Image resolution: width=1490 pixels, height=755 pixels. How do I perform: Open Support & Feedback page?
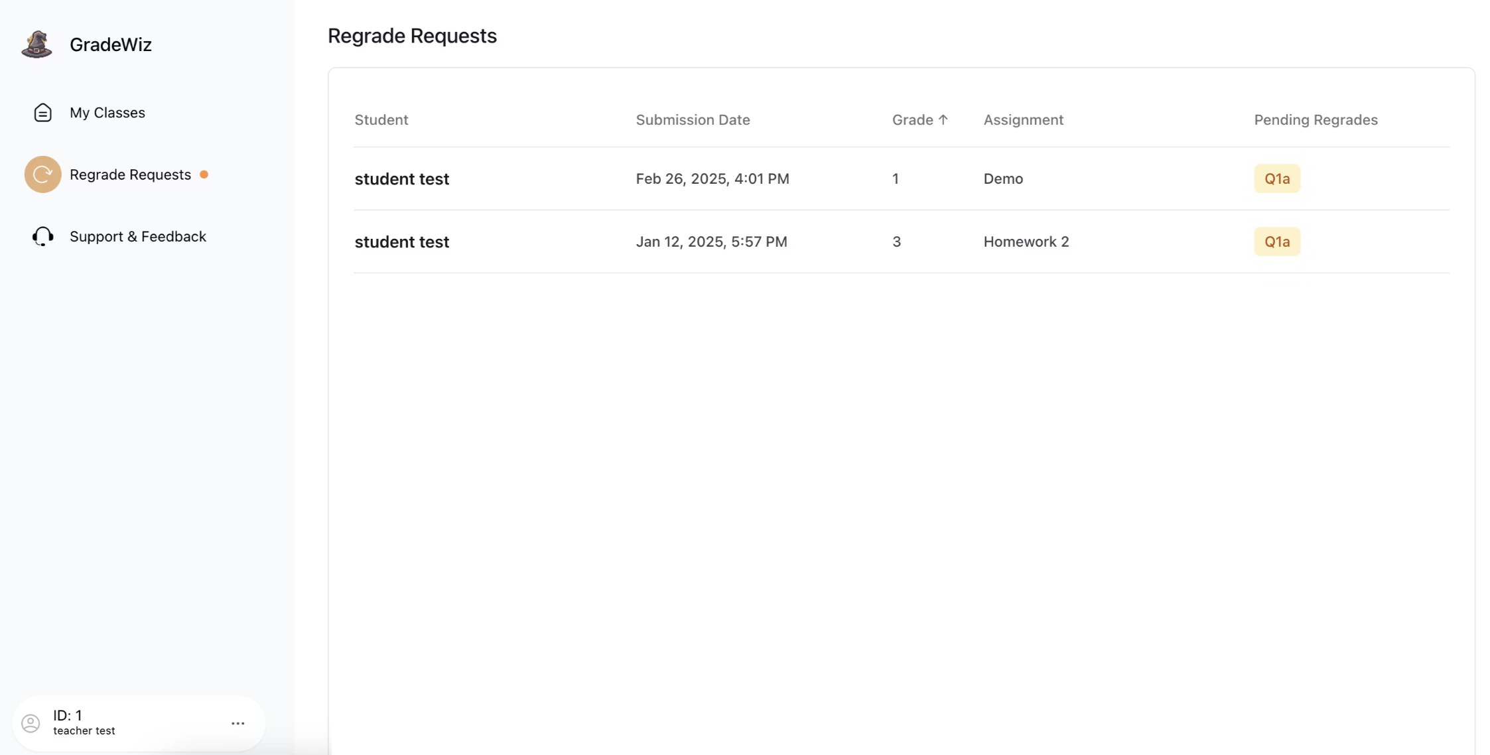[137, 237]
